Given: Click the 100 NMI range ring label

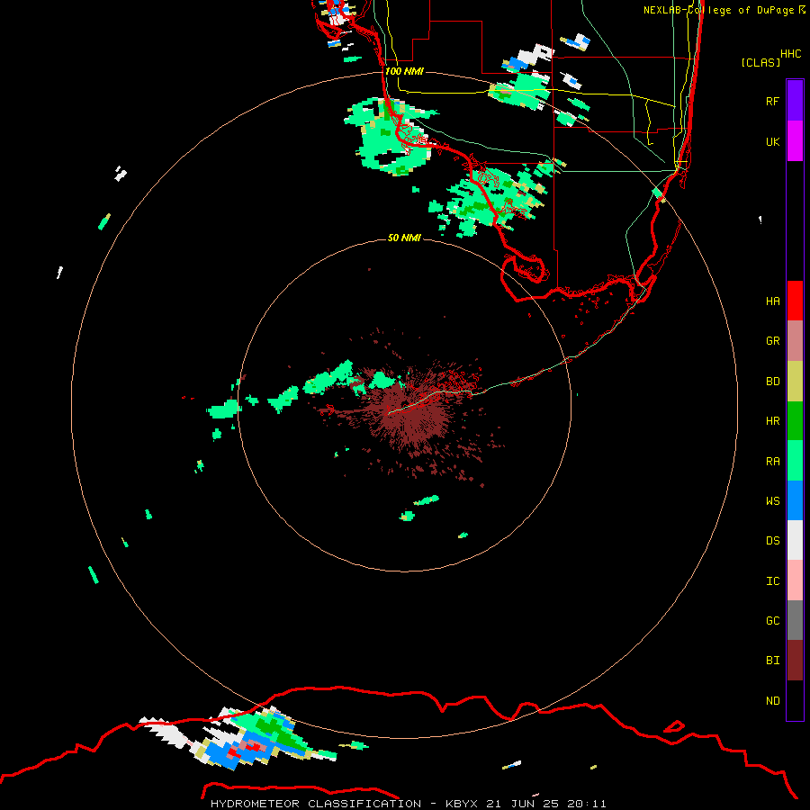Looking at the screenshot, I should pyautogui.click(x=404, y=71).
